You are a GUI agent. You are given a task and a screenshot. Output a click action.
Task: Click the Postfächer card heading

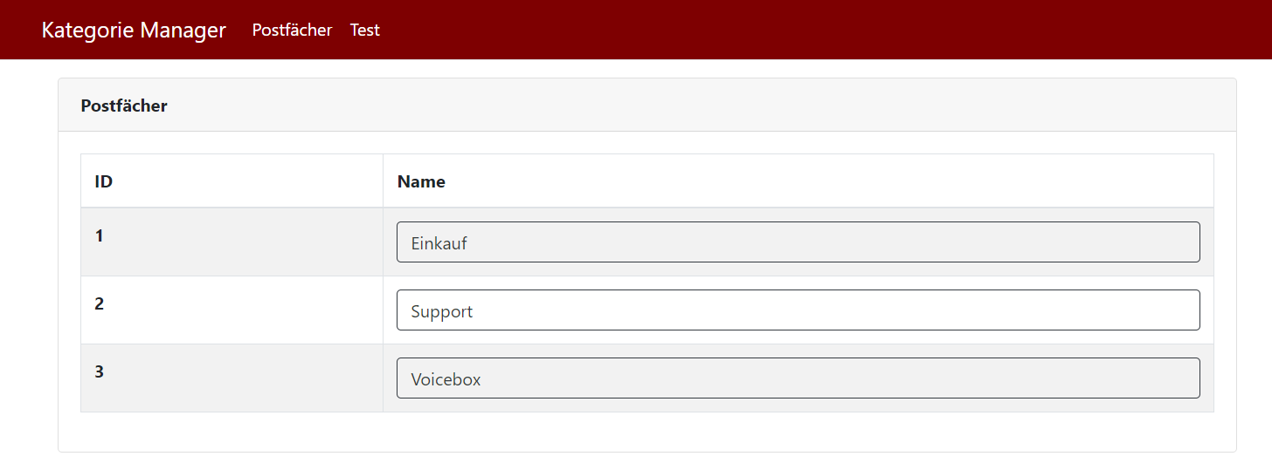pos(124,106)
